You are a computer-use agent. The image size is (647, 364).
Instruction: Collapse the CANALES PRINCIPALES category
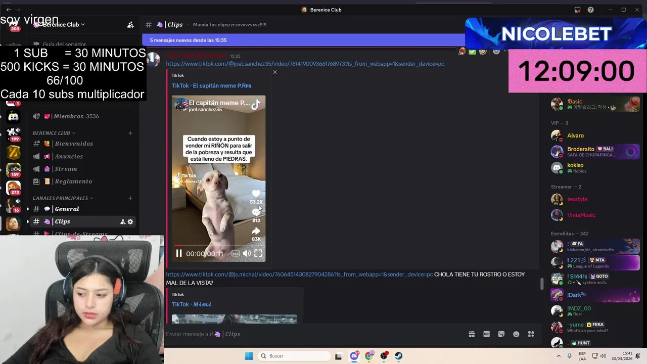click(x=63, y=198)
